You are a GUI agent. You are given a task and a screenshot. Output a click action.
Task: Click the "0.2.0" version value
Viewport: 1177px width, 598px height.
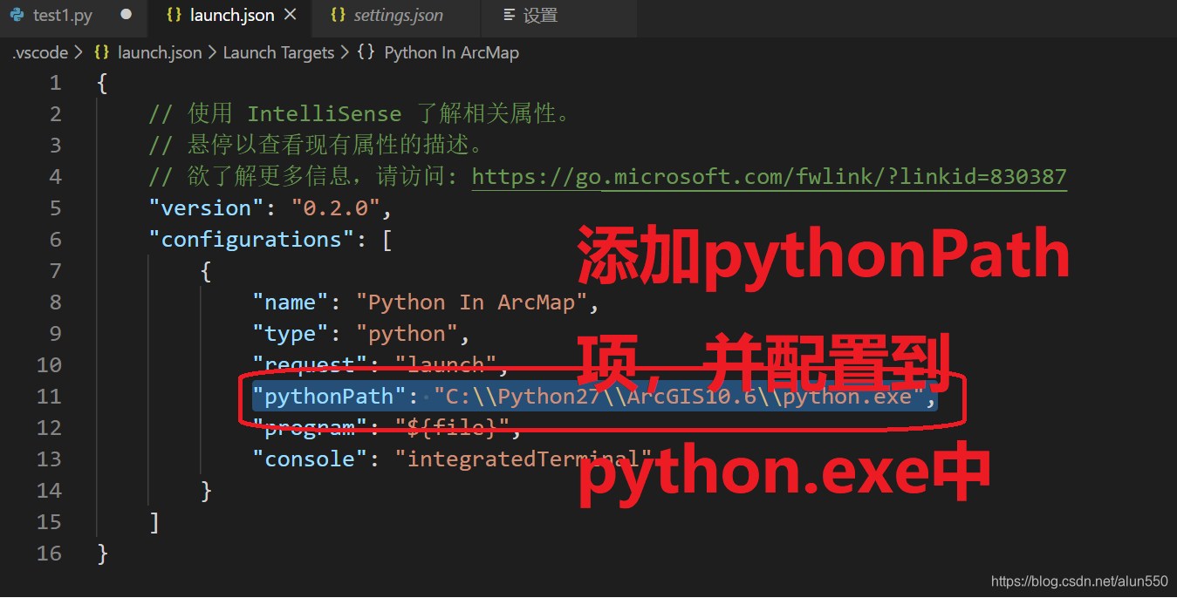click(x=336, y=208)
